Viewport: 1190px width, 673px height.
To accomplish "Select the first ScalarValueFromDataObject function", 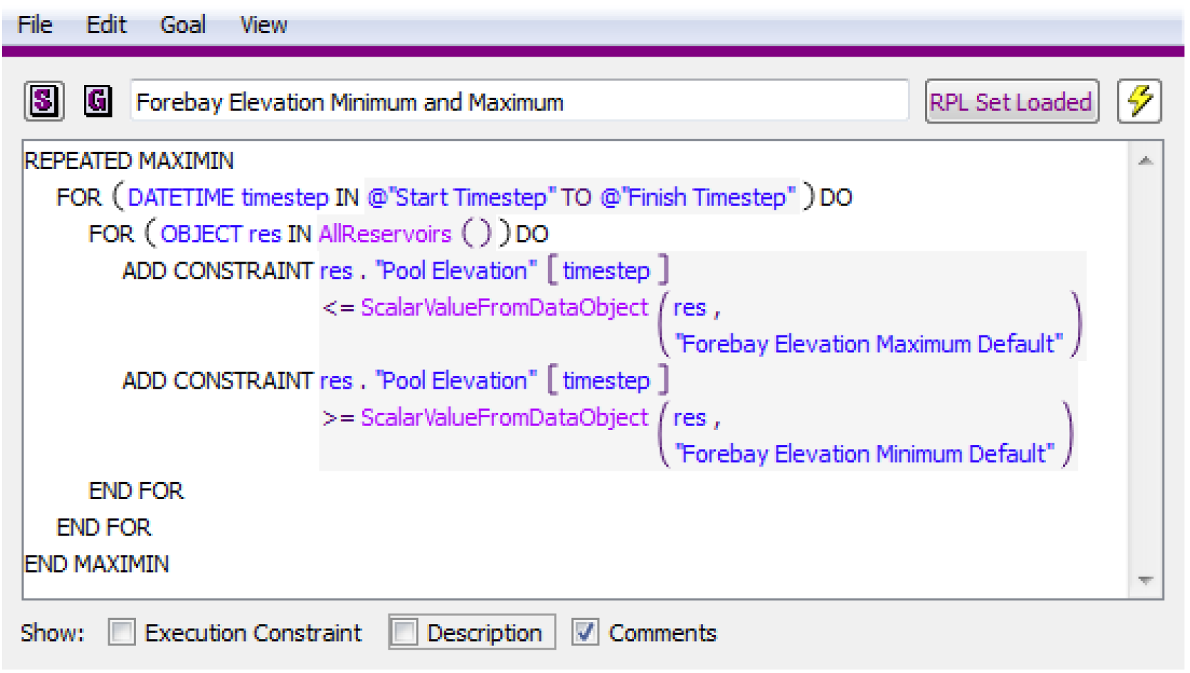I will point(504,307).
